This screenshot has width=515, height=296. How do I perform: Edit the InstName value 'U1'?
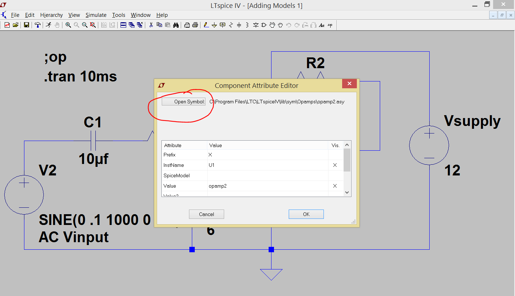pyautogui.click(x=268, y=165)
